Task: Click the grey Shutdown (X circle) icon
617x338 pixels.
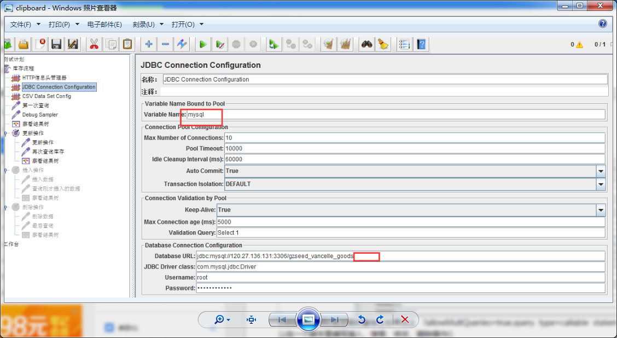Action: click(253, 44)
